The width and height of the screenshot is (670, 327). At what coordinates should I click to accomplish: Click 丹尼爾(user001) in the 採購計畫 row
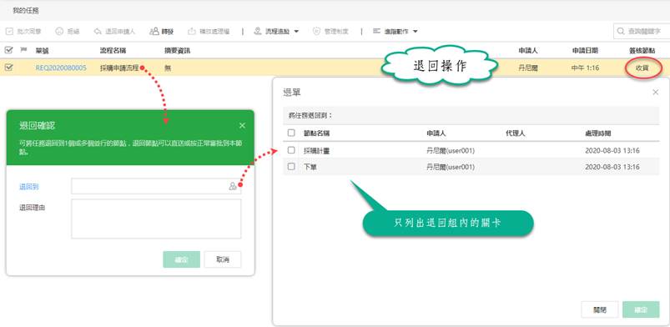(451, 150)
